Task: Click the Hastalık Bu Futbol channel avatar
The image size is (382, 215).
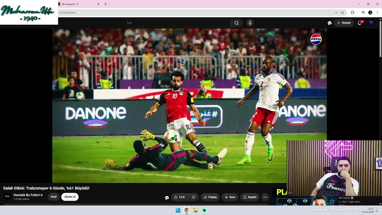Action: 7,196
